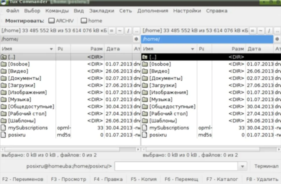281x184 pixels.
Task: Mount the ARCHIV drive
Action: pos(61,21)
